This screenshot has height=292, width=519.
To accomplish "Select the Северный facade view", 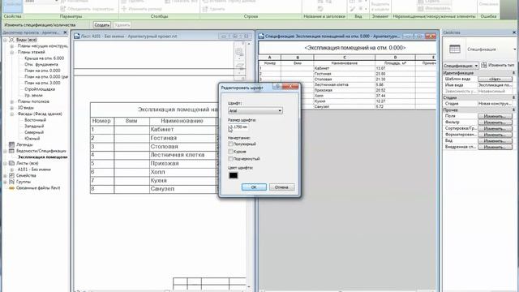I will pos(34,132).
